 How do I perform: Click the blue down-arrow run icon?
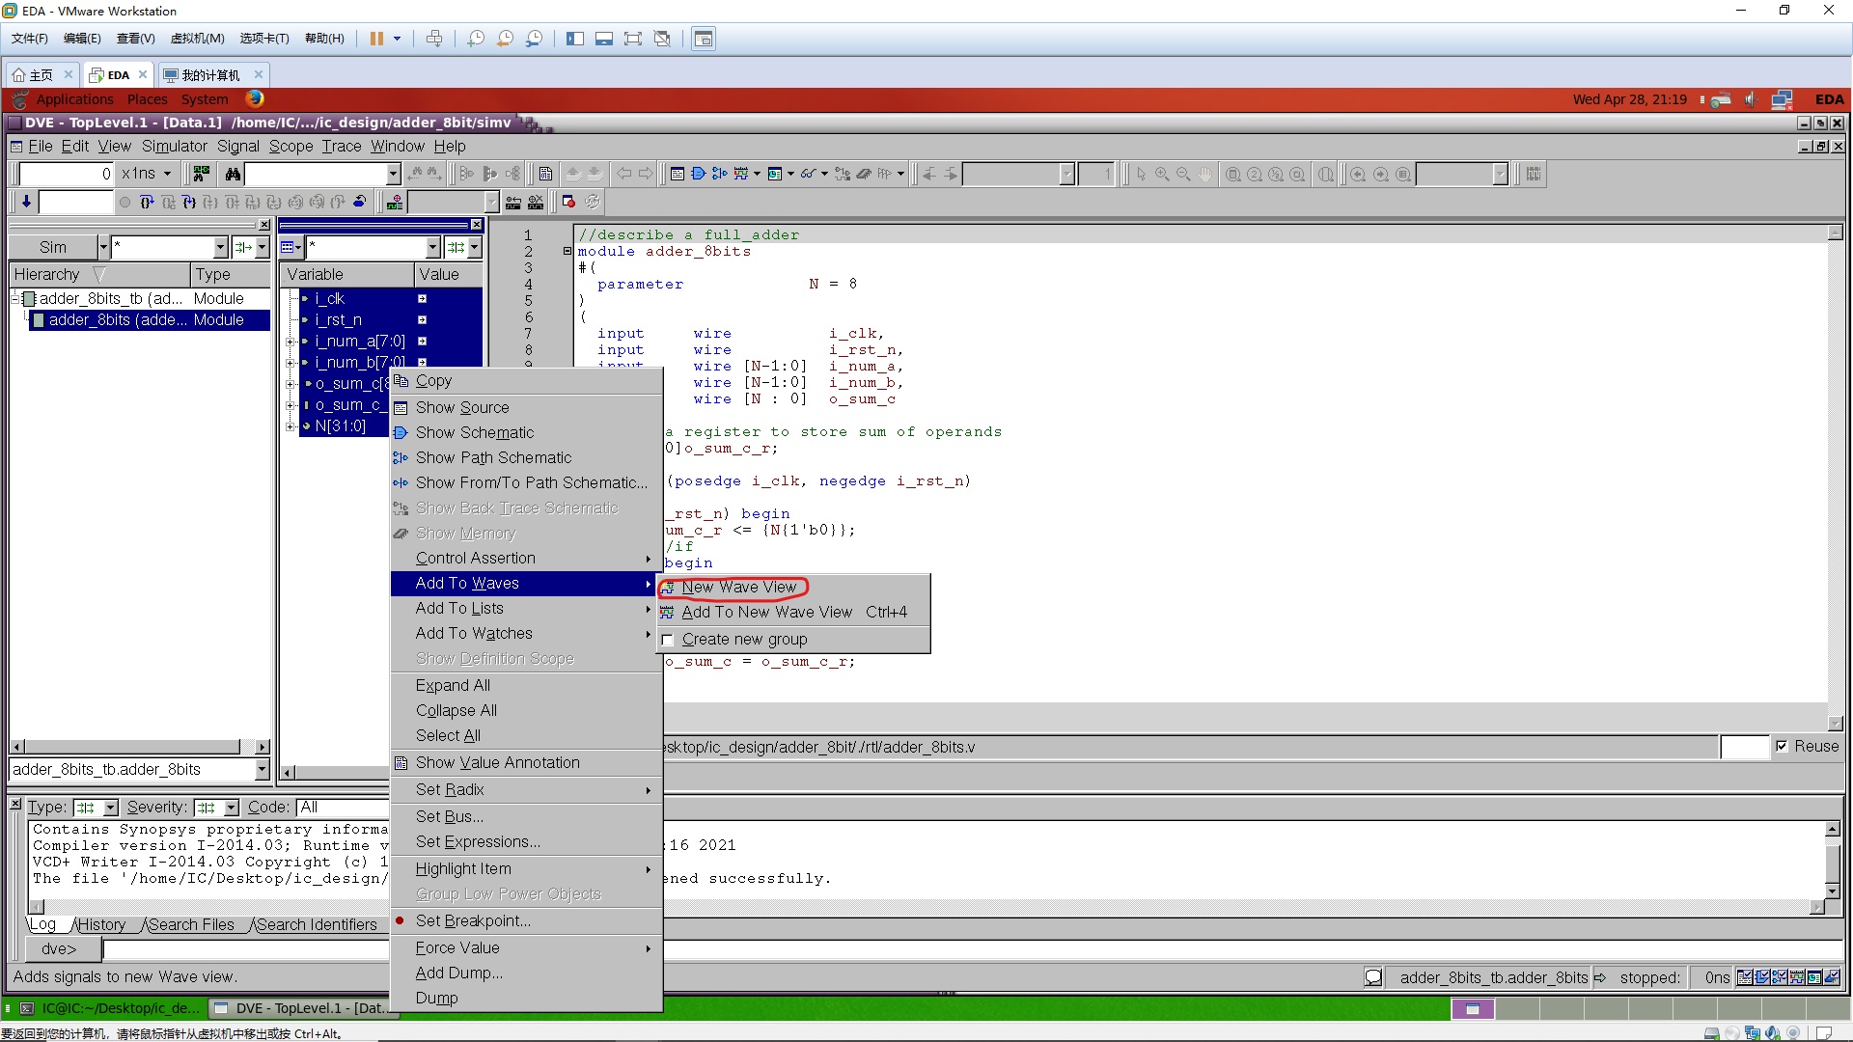pos(26,202)
